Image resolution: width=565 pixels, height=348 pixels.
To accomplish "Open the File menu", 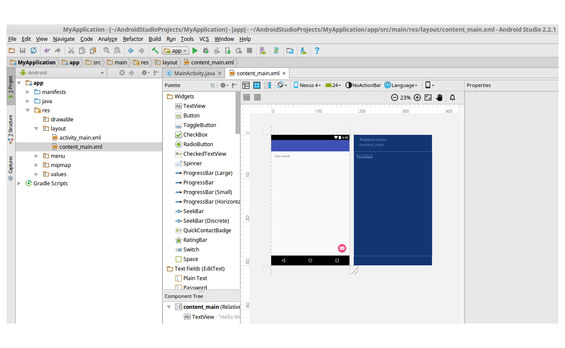I will 12,39.
